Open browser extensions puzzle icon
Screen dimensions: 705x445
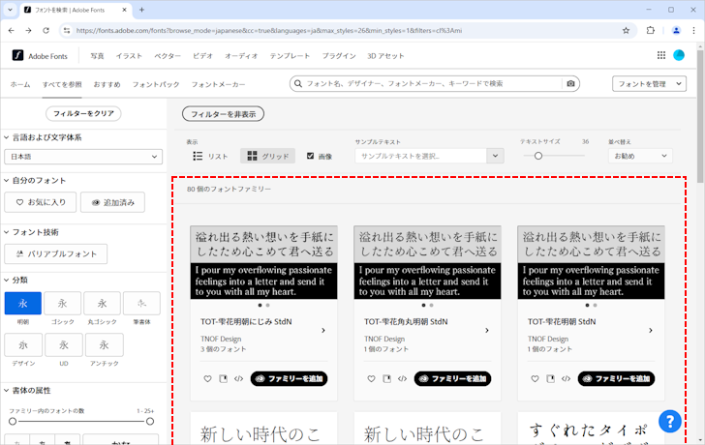[650, 31]
